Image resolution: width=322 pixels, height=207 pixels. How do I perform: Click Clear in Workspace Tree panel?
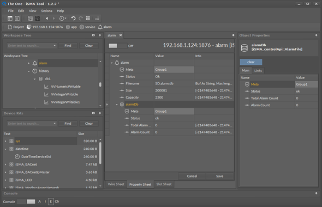click(89, 46)
